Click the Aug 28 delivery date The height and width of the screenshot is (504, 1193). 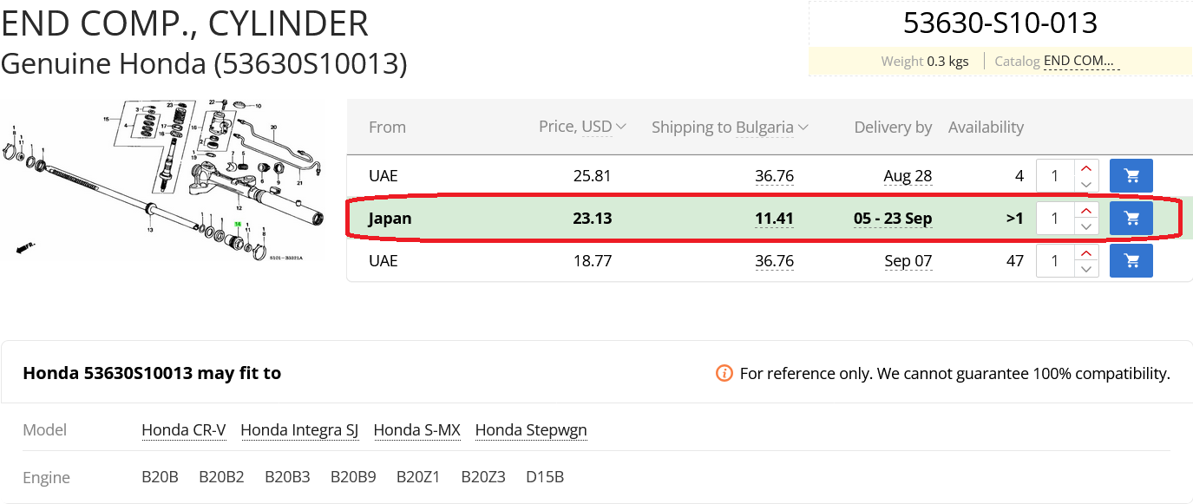(x=908, y=176)
